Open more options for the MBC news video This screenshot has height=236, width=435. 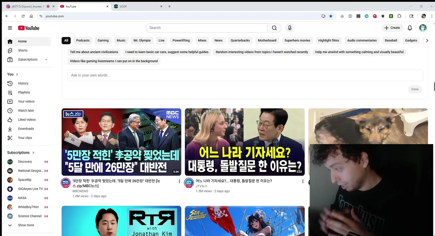(179, 181)
